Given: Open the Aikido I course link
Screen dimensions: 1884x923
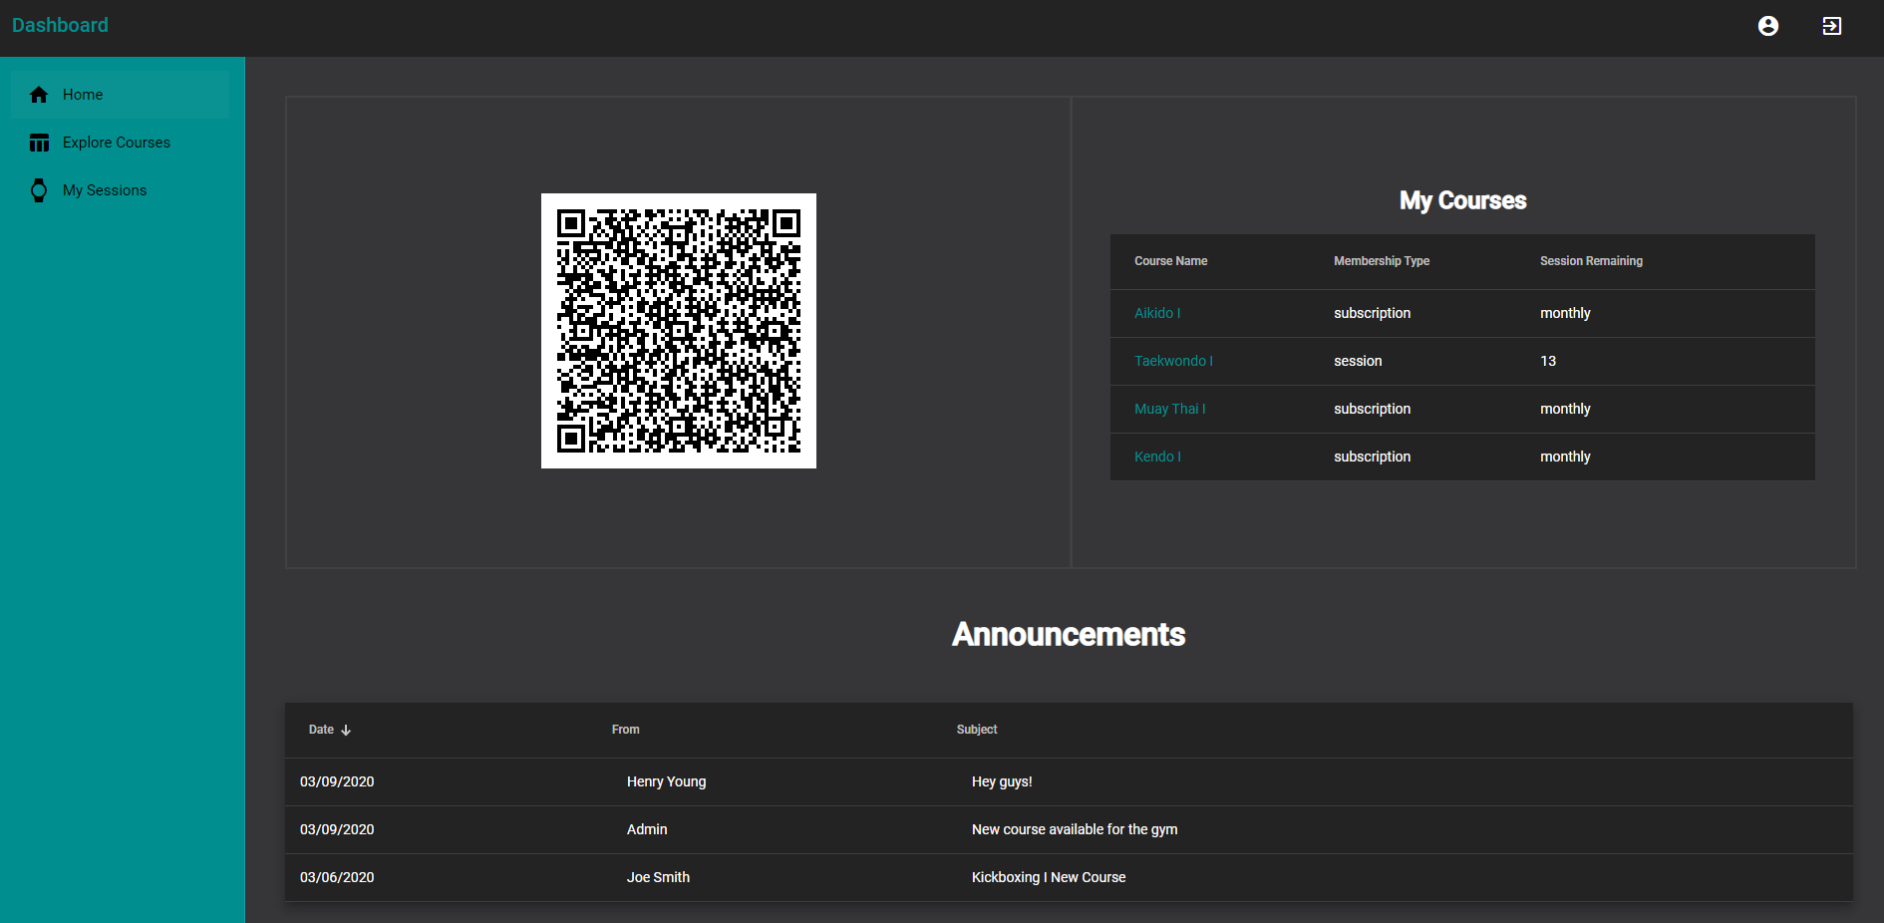Looking at the screenshot, I should coord(1156,313).
